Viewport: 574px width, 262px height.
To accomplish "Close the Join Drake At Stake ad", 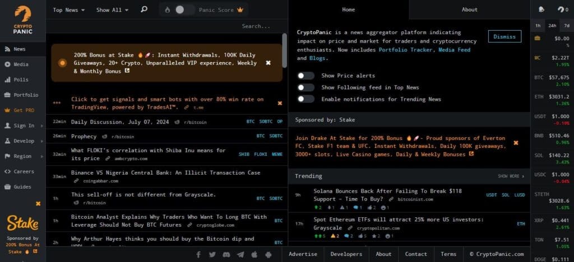I will pyautogui.click(x=516, y=143).
